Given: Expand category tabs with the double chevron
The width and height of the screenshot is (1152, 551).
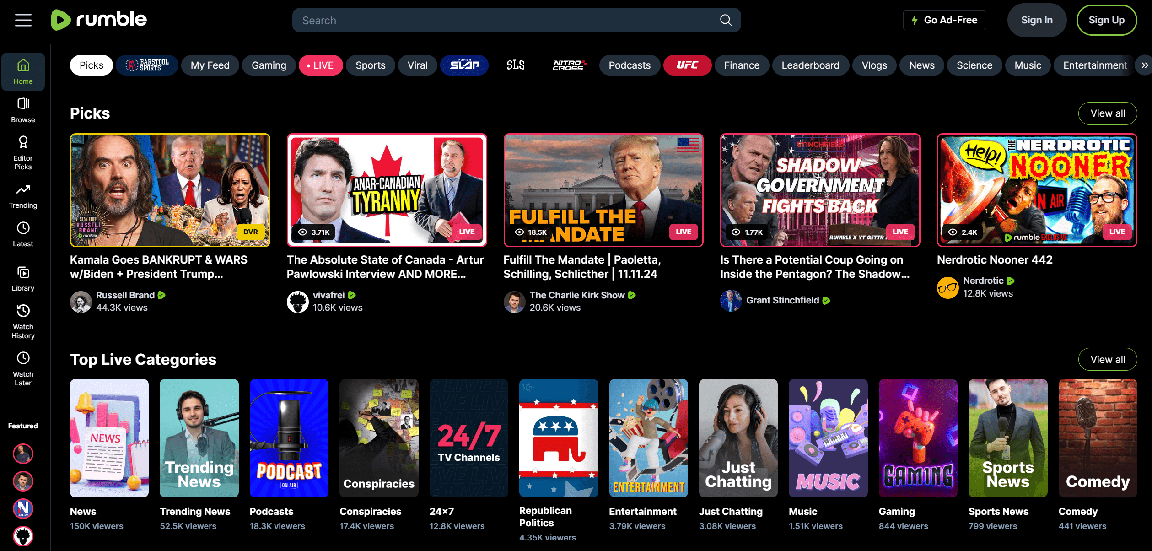Looking at the screenshot, I should pos(1144,65).
